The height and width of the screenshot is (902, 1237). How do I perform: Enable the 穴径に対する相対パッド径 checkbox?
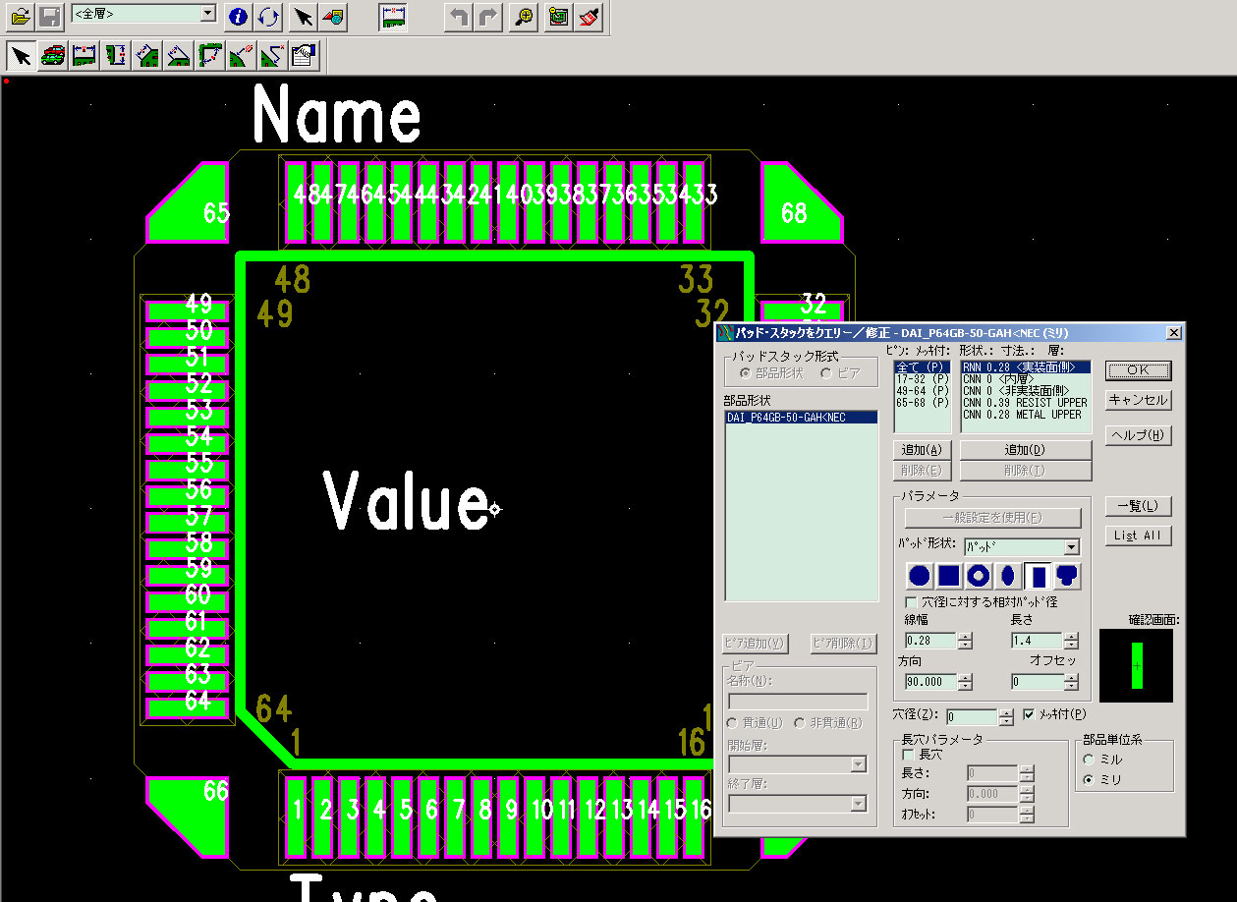click(x=911, y=601)
